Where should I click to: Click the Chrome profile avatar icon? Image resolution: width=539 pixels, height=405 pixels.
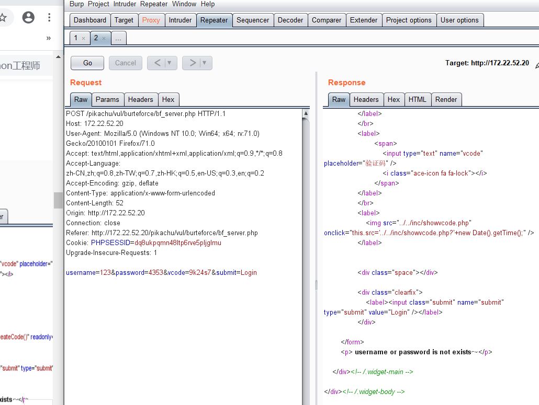tap(28, 17)
